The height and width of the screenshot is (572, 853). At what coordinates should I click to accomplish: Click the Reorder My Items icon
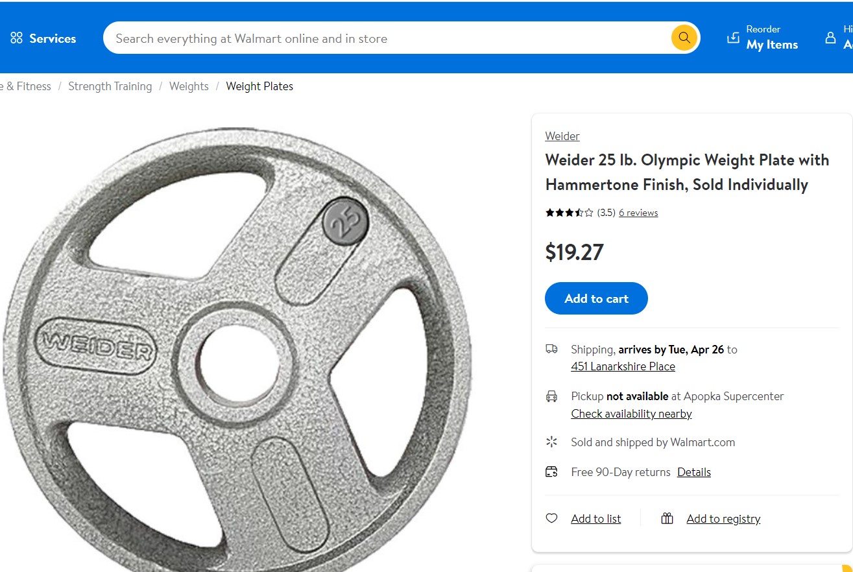click(x=733, y=38)
